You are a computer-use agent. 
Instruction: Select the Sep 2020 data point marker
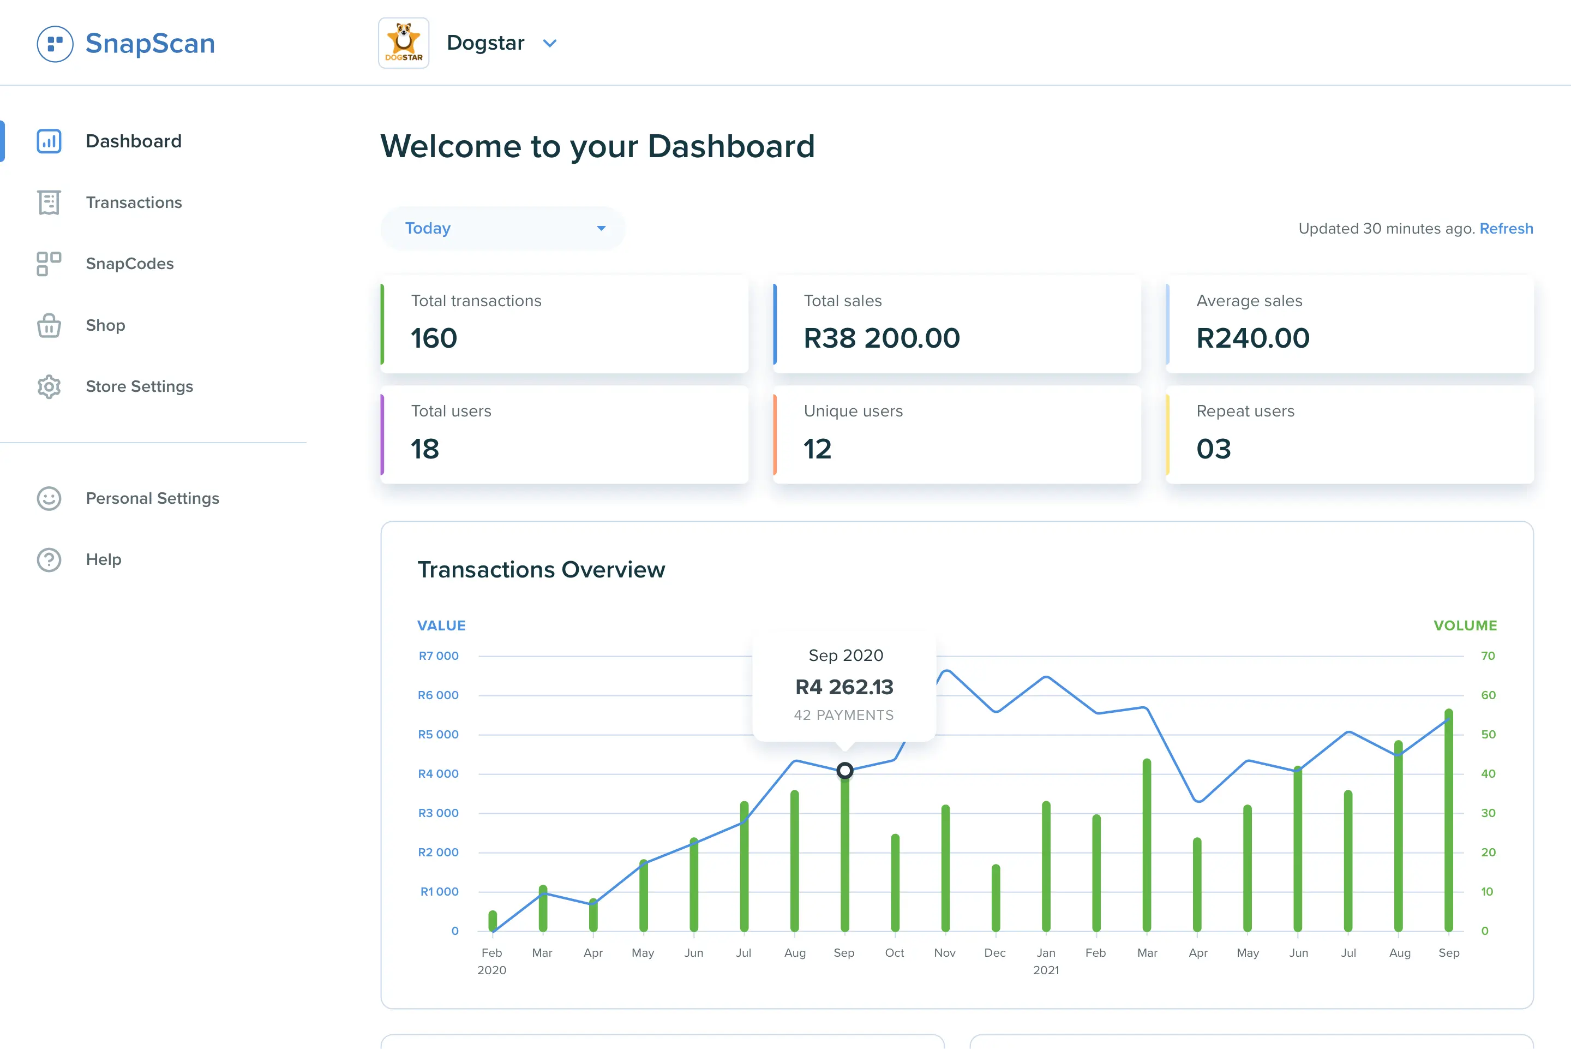click(844, 771)
